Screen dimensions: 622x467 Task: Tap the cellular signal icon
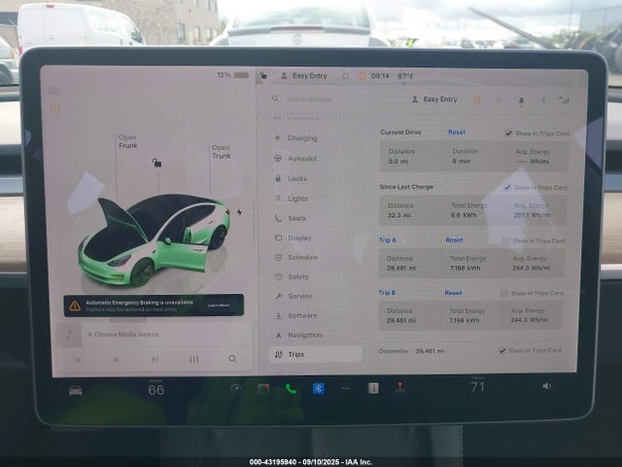coord(564,100)
